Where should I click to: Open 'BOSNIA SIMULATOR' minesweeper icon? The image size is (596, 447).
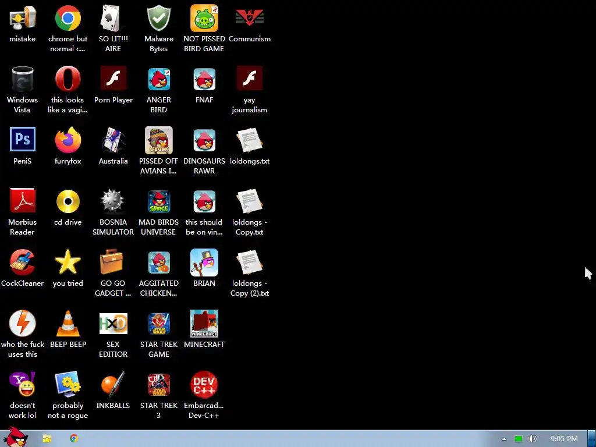click(113, 201)
